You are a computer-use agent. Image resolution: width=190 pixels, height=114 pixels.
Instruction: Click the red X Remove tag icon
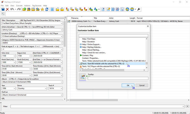pyautogui.click(x=7, y=9)
